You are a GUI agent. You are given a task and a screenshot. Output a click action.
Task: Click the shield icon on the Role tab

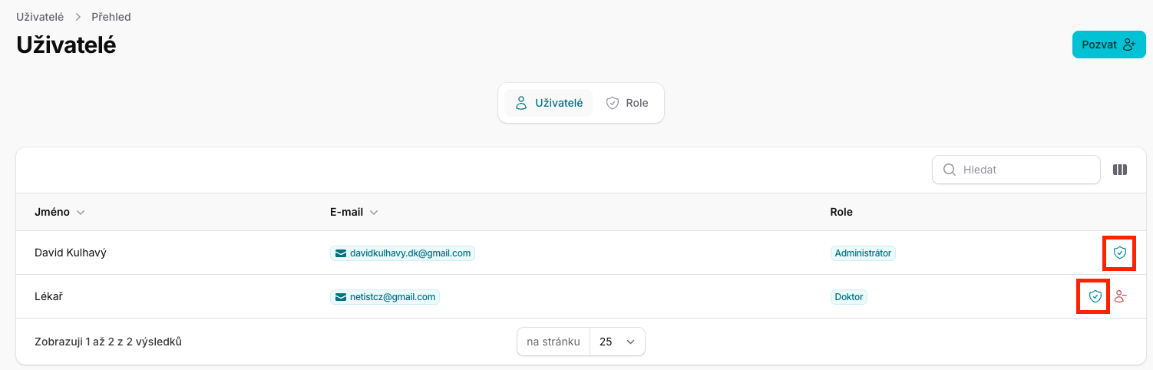tap(612, 103)
